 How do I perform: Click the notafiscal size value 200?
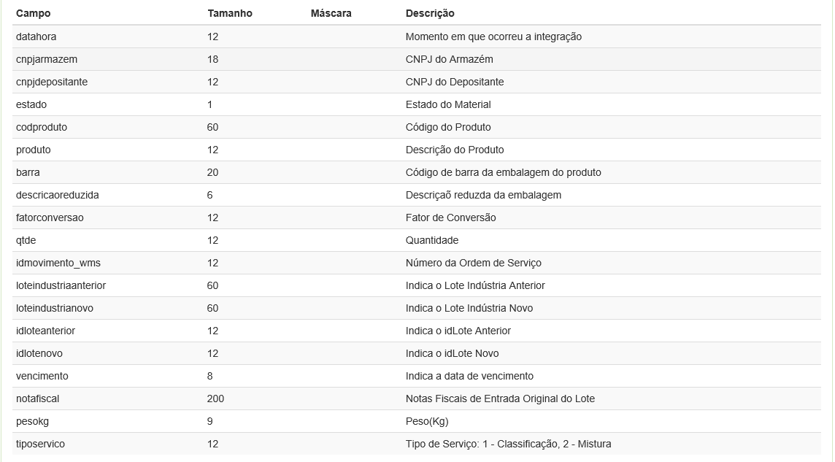point(216,399)
